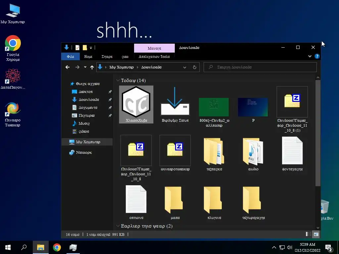Expand the ribbon with chevron
339x254 pixels.
pyautogui.click(x=310, y=56)
